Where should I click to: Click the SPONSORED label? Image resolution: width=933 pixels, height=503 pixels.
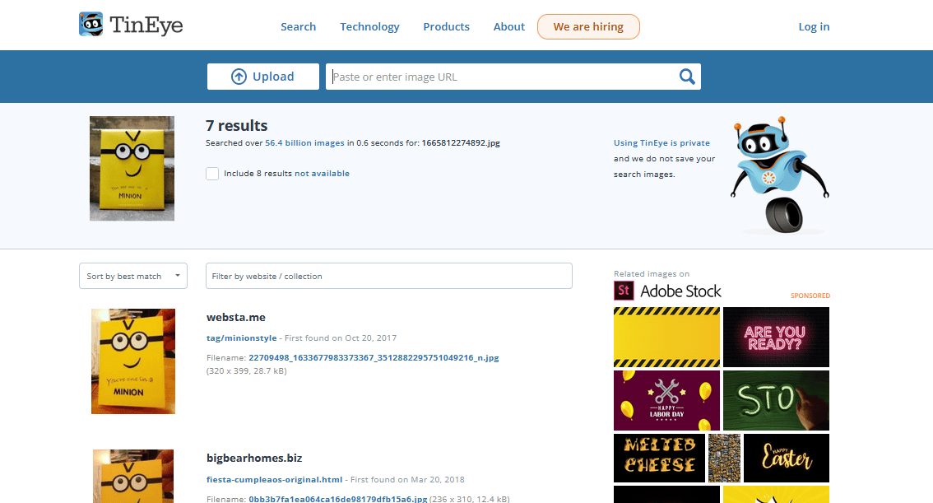tap(810, 296)
